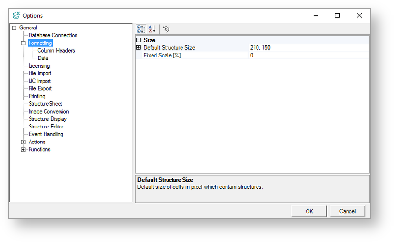This screenshot has width=394, height=242.
Task: Select Database Connection in the tree
Action: point(53,35)
